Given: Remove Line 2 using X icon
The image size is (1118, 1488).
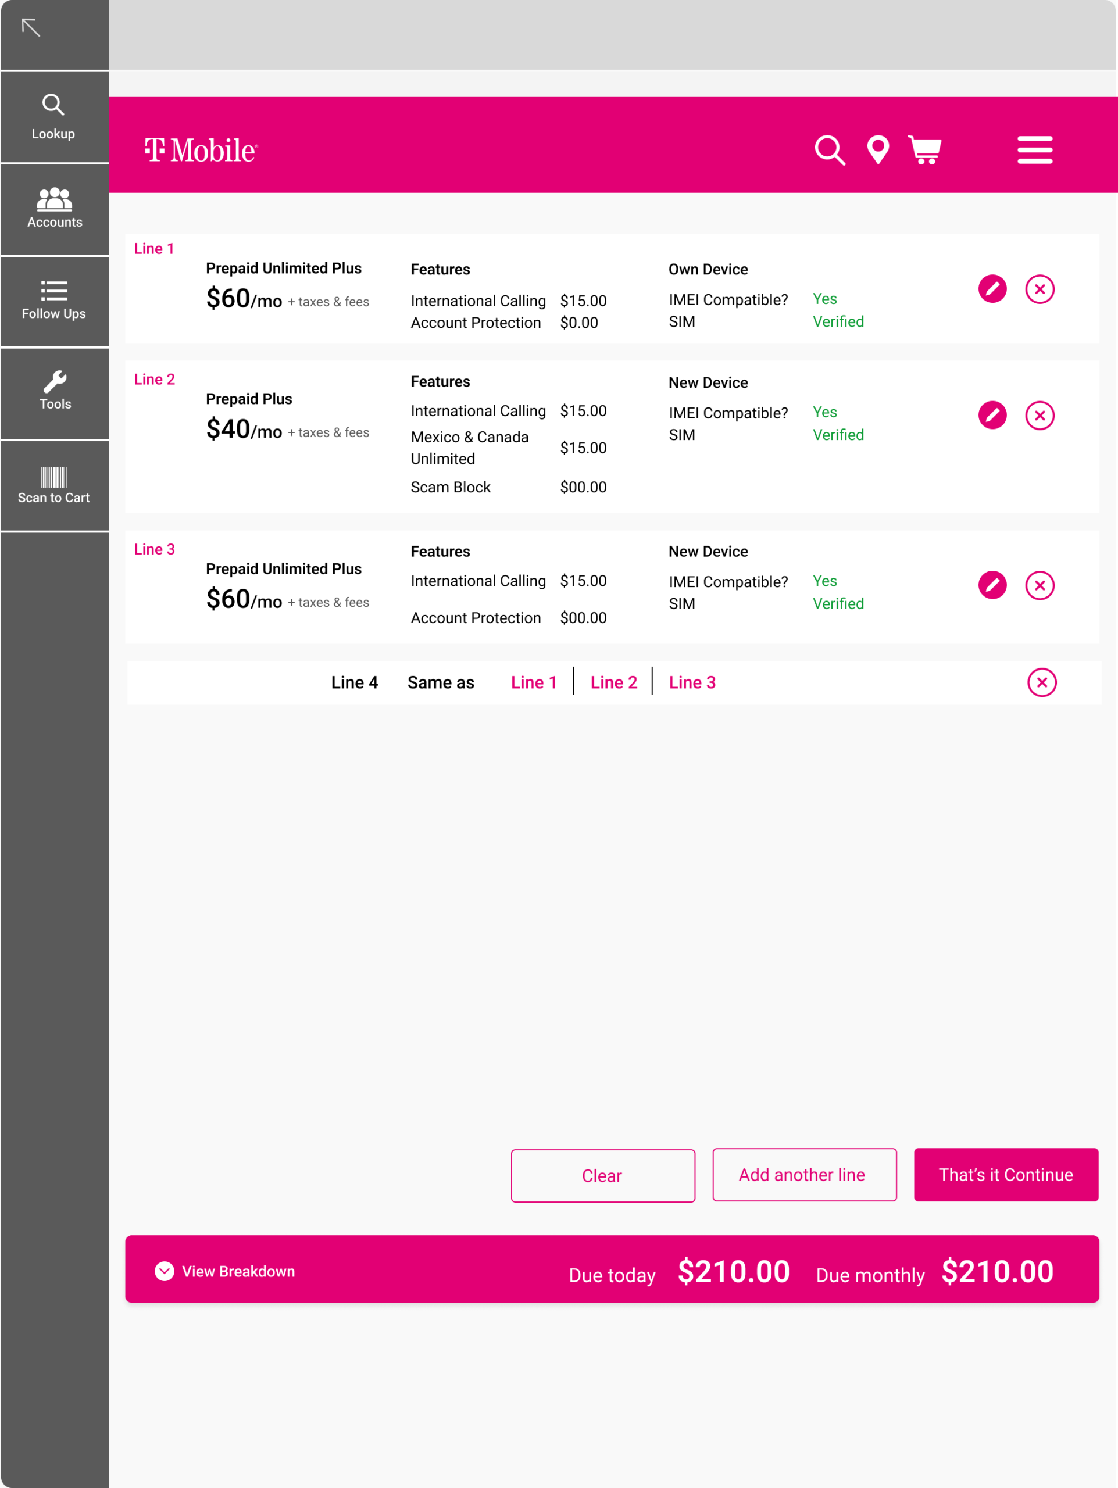Looking at the screenshot, I should click(1040, 415).
